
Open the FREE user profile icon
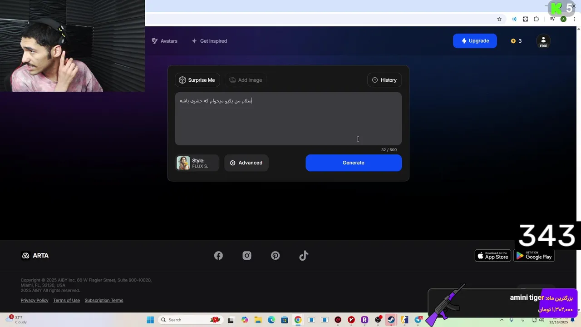(x=543, y=41)
